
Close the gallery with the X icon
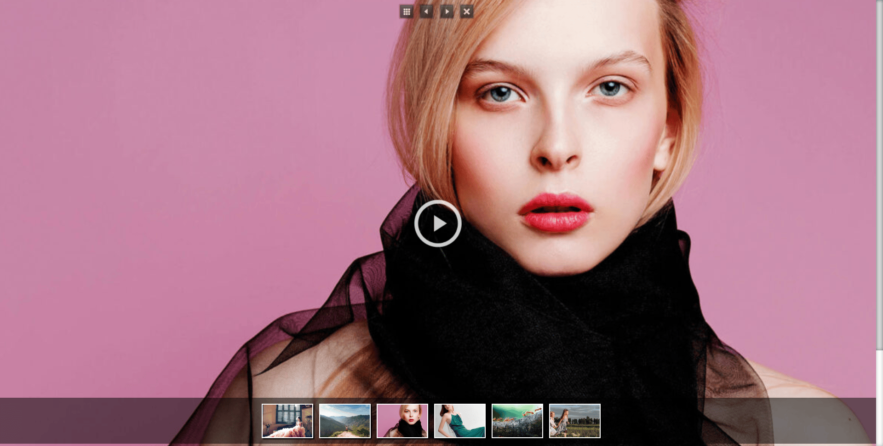coord(467,11)
